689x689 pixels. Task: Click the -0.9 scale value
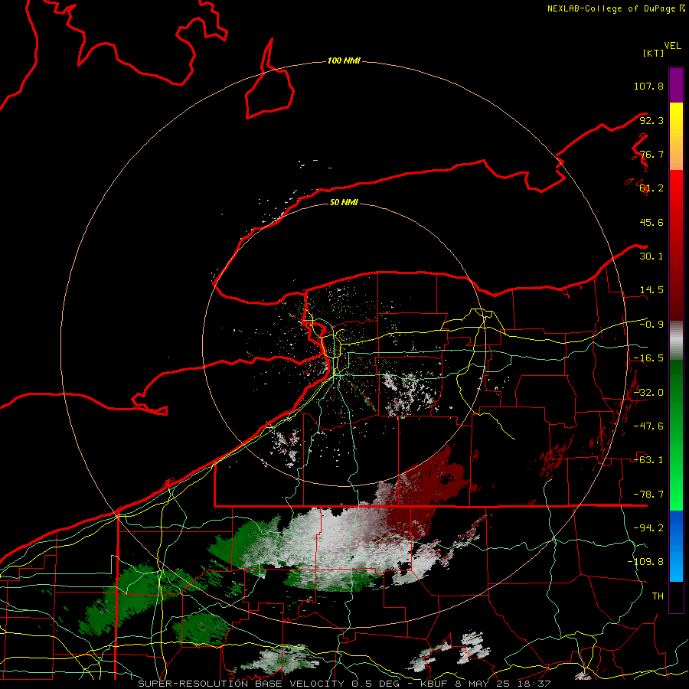[x=651, y=325]
